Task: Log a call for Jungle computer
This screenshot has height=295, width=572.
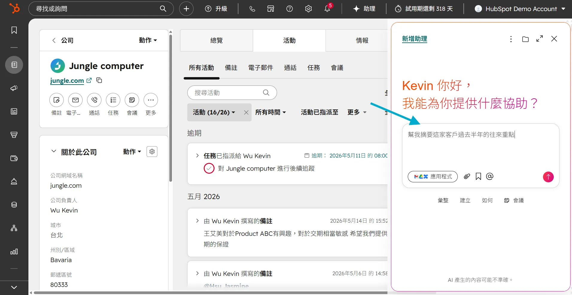Action: pyautogui.click(x=94, y=100)
